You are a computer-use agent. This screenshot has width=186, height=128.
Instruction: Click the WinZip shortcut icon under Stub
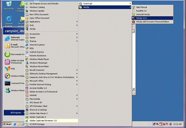pyautogui.click(x=27, y=29)
